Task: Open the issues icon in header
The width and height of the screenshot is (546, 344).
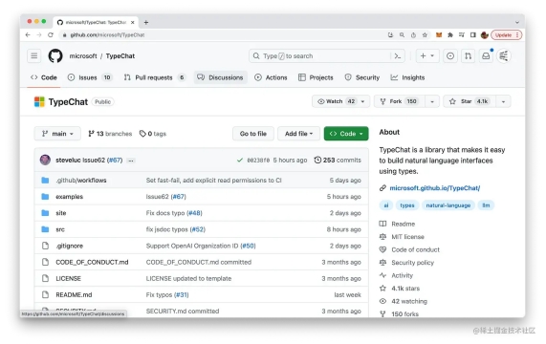Action: coord(450,56)
